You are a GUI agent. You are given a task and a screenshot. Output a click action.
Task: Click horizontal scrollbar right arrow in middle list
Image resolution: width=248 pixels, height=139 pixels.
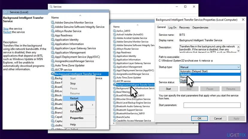[193, 123]
